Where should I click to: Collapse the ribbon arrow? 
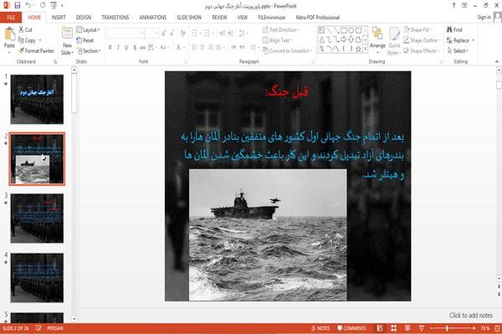[497, 61]
